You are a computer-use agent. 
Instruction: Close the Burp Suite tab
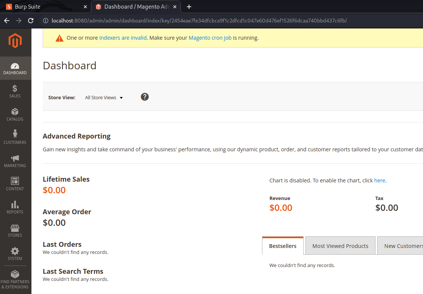coord(85,7)
